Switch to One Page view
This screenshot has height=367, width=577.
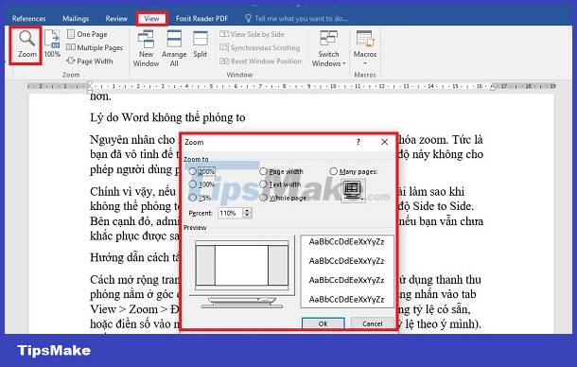[x=88, y=34]
